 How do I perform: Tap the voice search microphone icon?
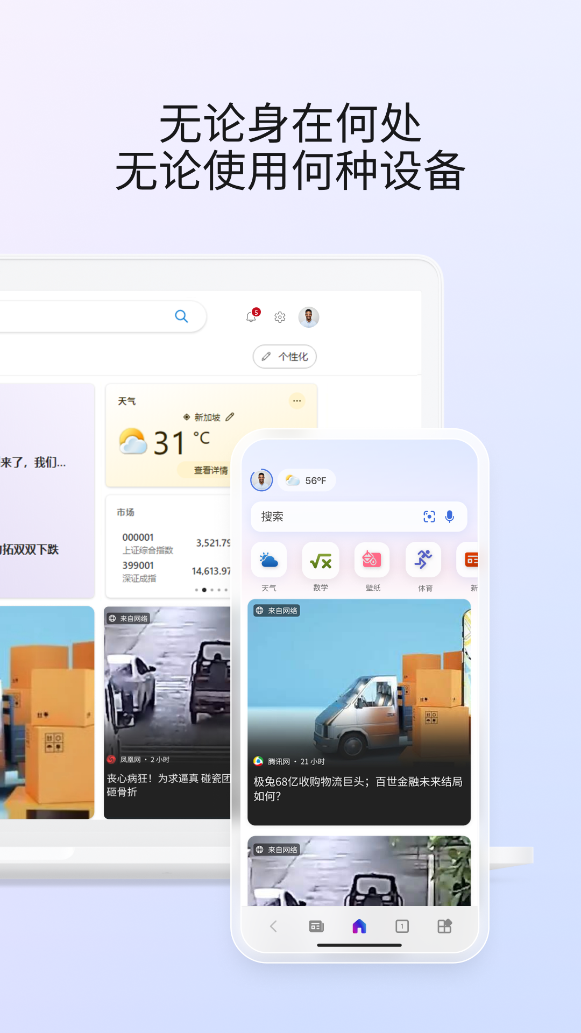click(x=450, y=516)
